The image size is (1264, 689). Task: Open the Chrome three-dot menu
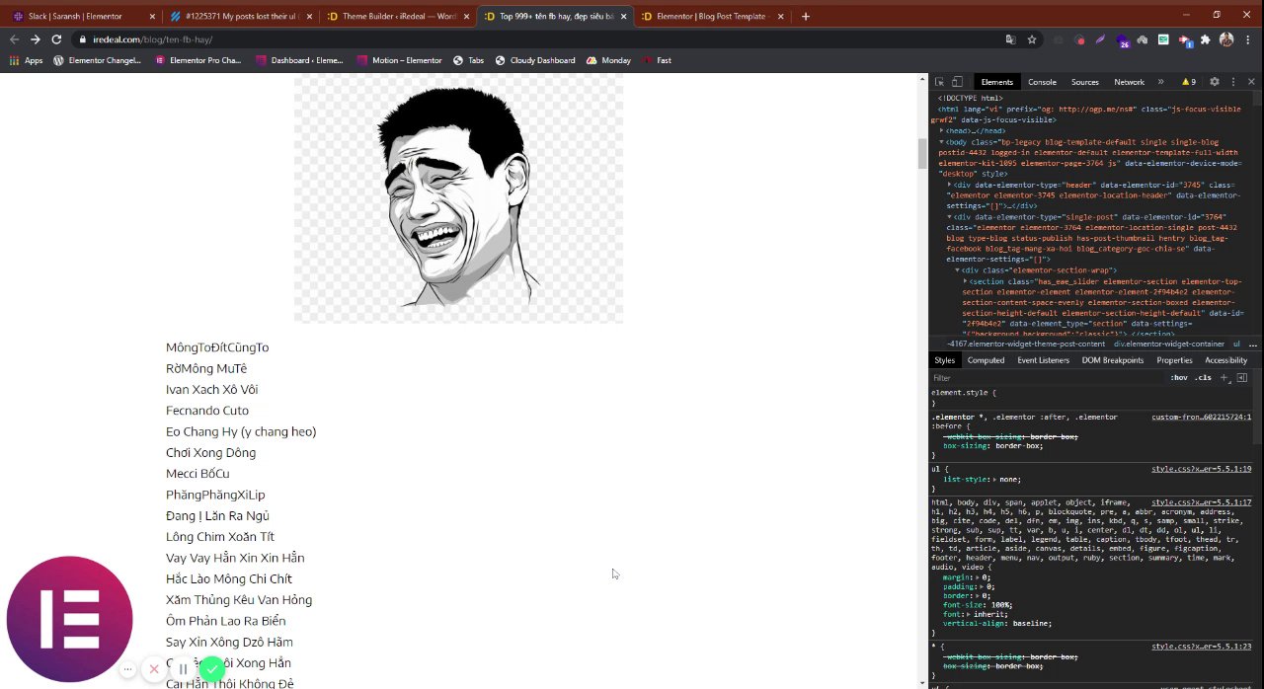[x=1248, y=39]
